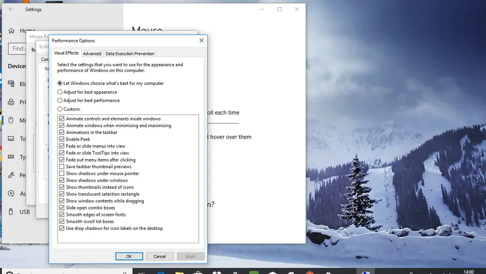Click the AutoPlay icon in Settings sidebar
The width and height of the screenshot is (486, 274).
11,194
